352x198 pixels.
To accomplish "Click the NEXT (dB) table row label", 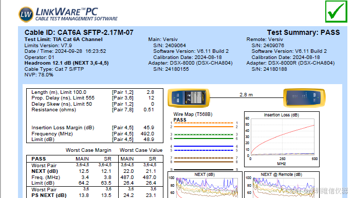I will tap(45, 171).
